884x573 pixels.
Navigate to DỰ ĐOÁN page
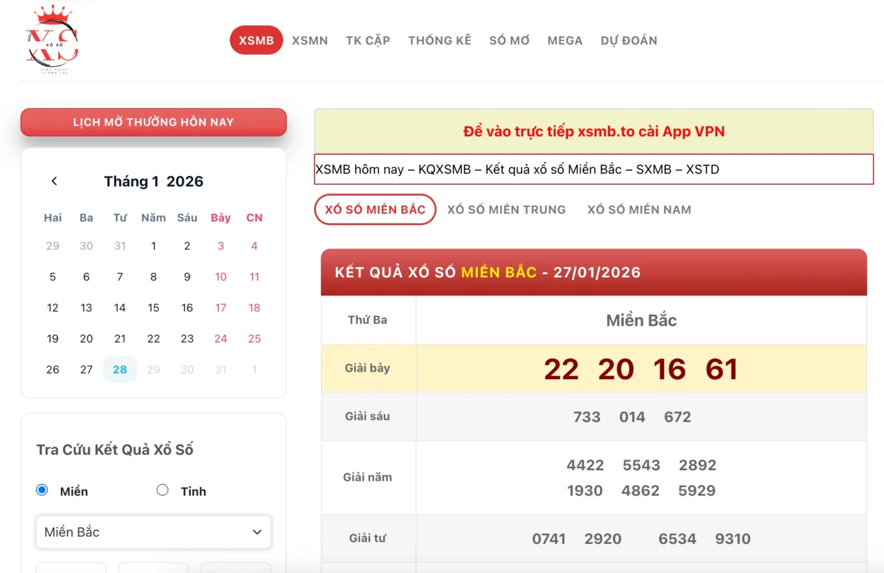pyautogui.click(x=628, y=40)
